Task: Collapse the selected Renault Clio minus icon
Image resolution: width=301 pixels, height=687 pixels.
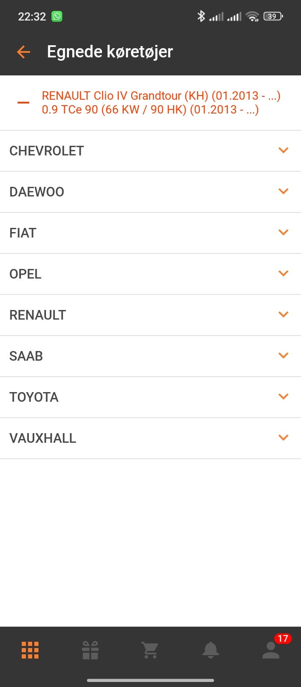Action: click(23, 103)
